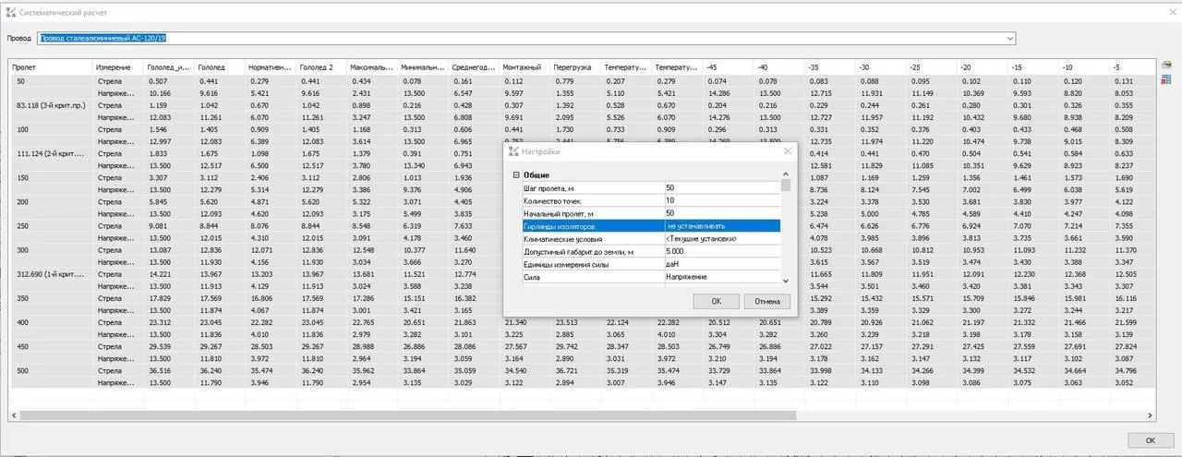Image resolution: width=1182 pixels, height=457 pixels.
Task: Select the Единицы измерения силы row
Action: click(x=591, y=265)
